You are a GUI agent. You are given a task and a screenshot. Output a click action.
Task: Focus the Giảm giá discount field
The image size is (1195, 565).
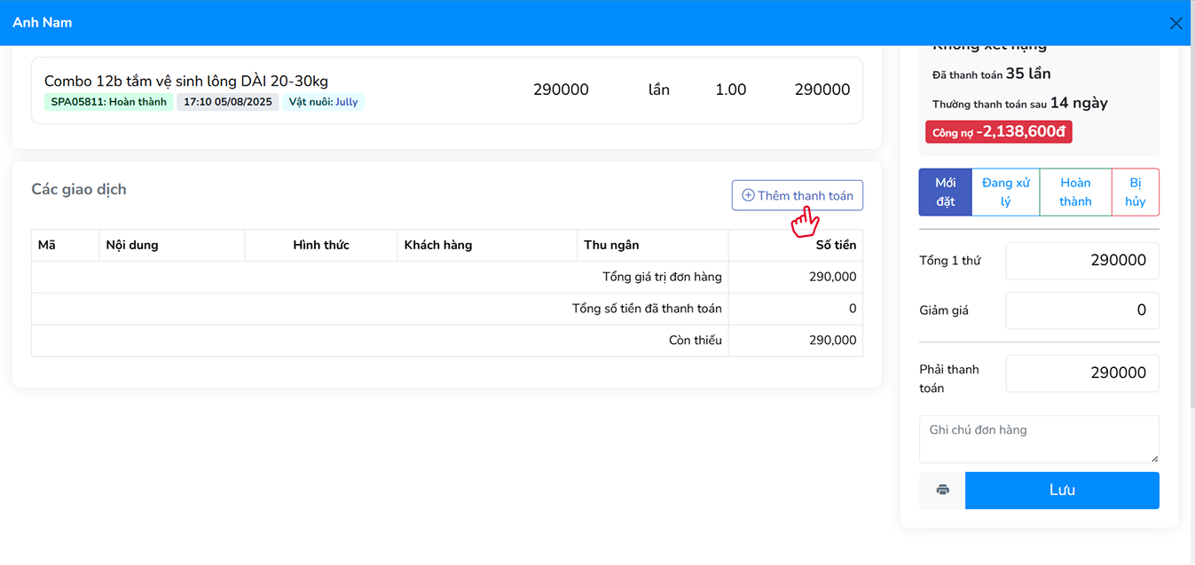pyautogui.click(x=1081, y=310)
